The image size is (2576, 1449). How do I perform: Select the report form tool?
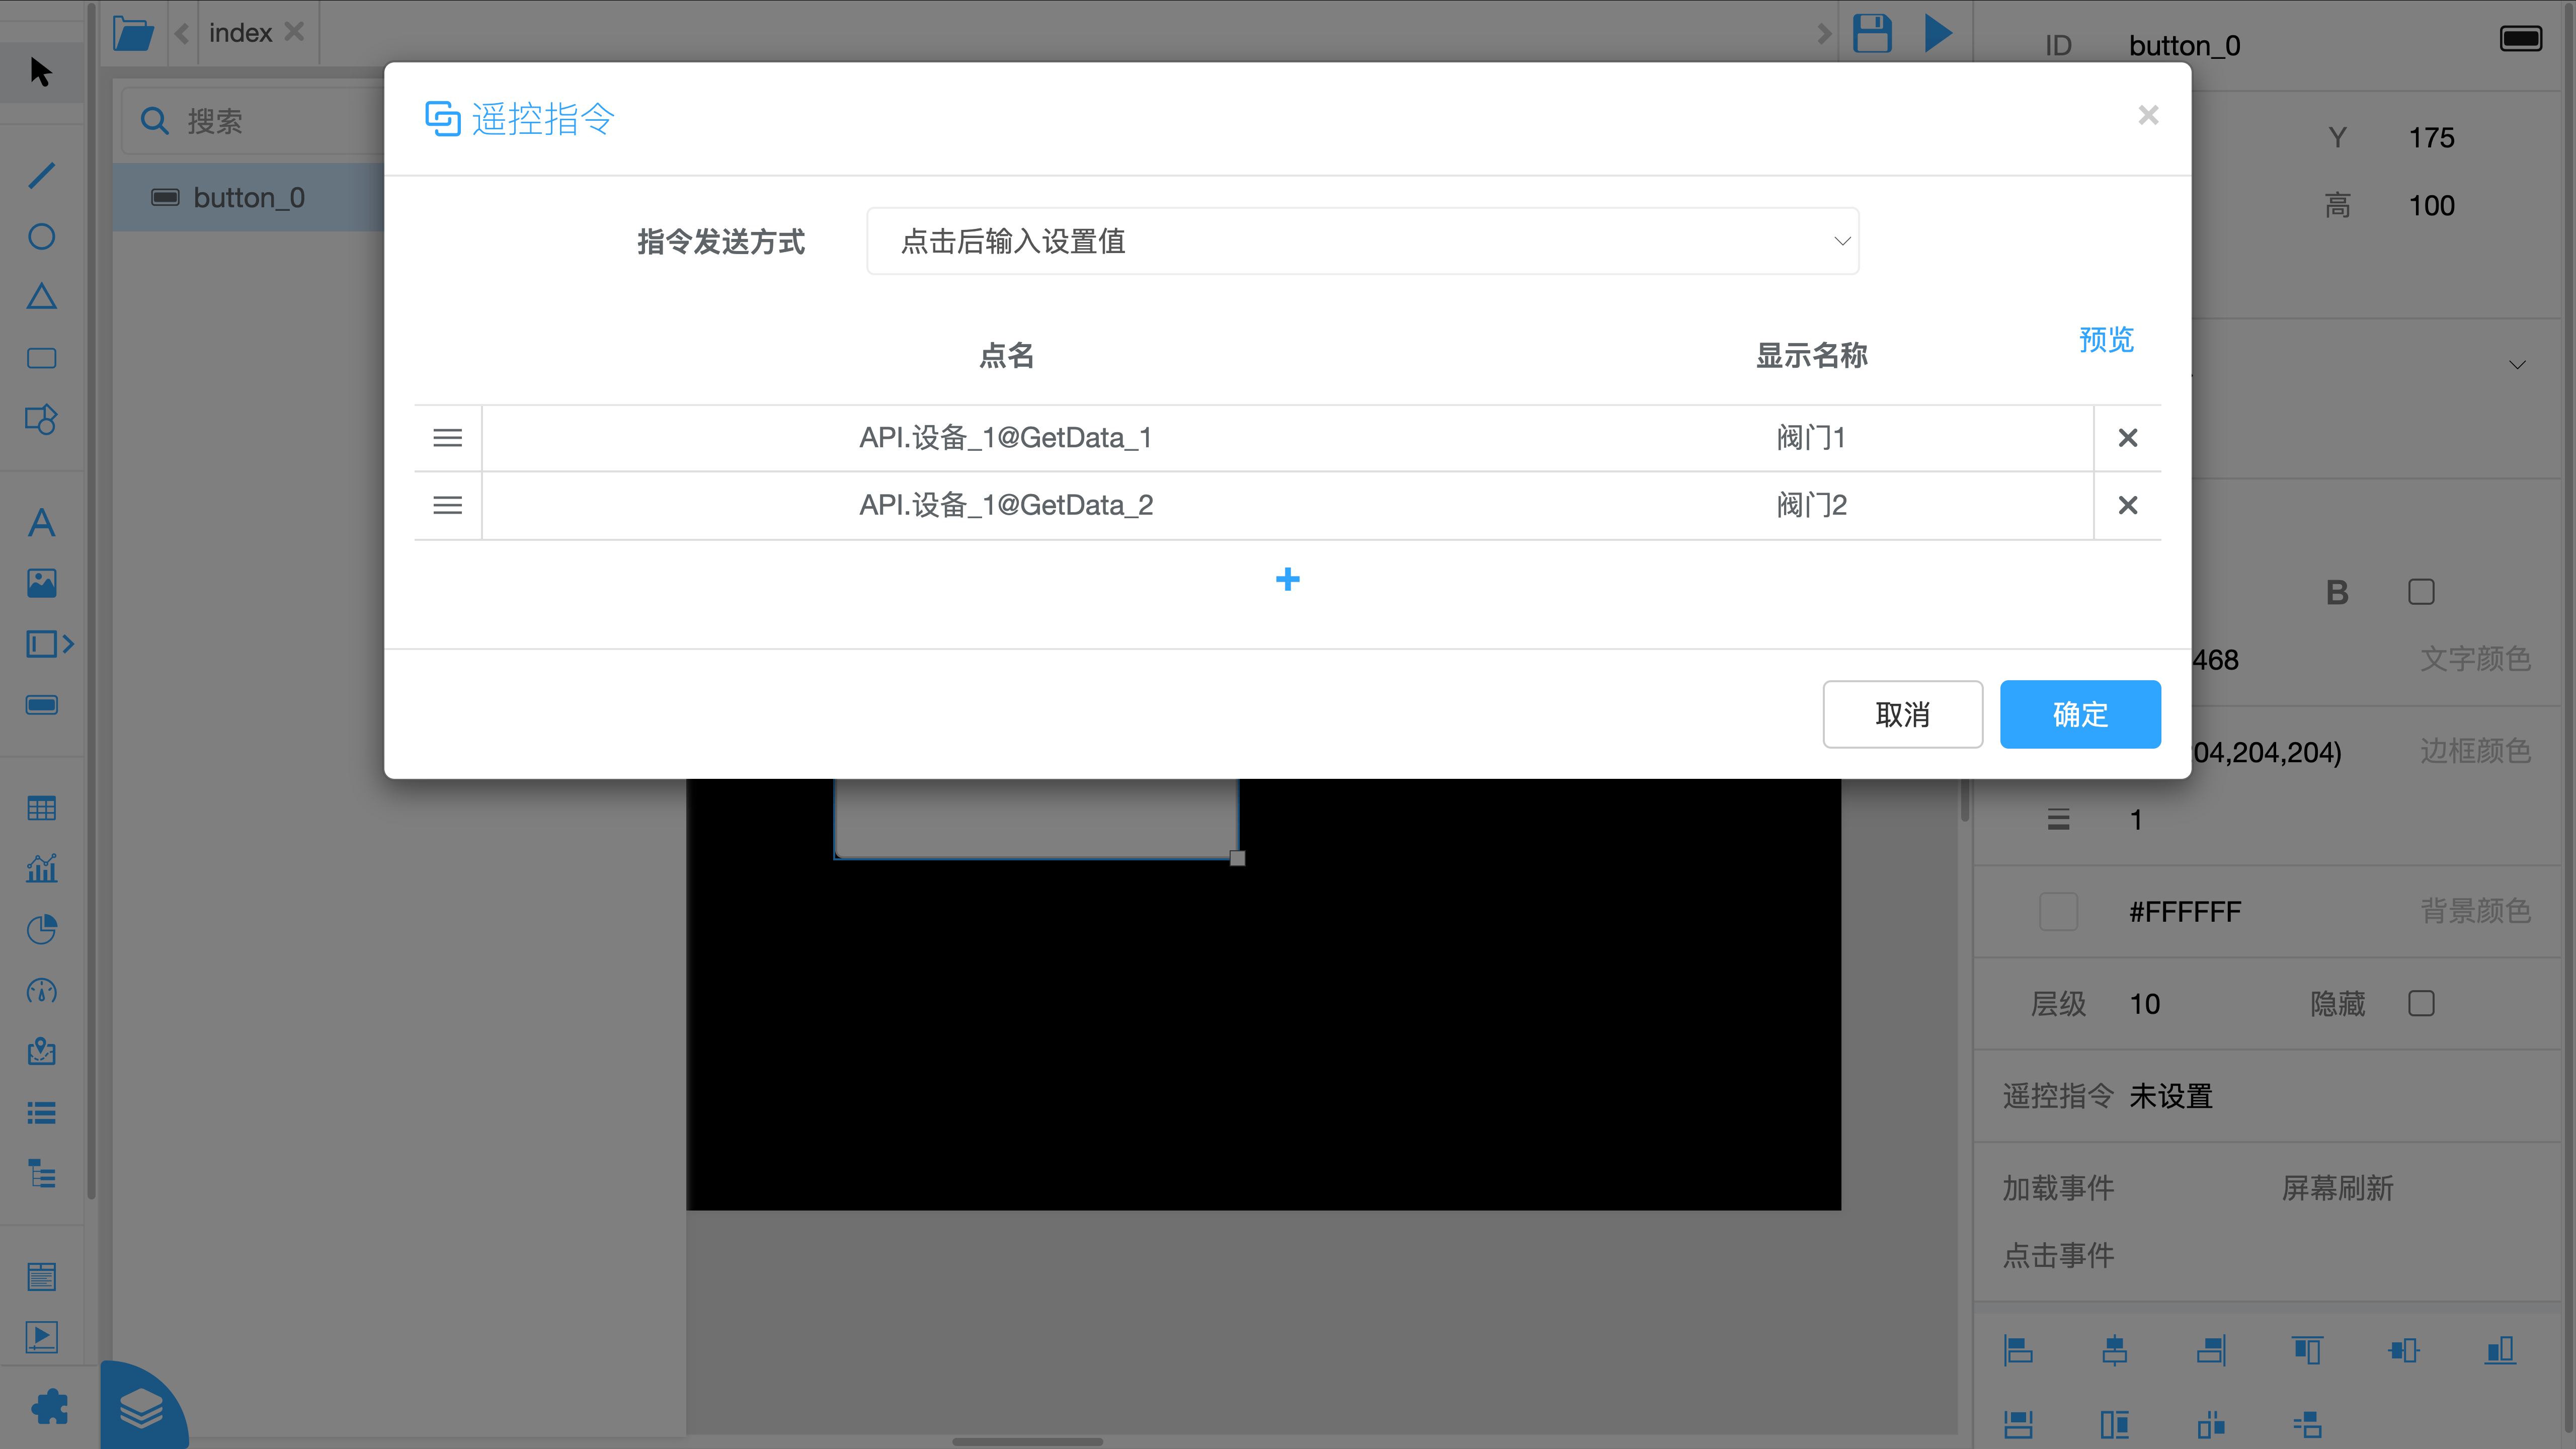click(x=41, y=1277)
